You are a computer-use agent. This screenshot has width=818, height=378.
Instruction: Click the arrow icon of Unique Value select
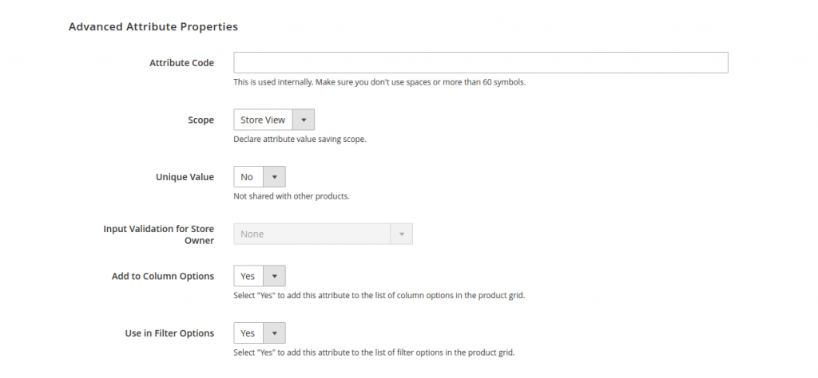pyautogui.click(x=274, y=177)
